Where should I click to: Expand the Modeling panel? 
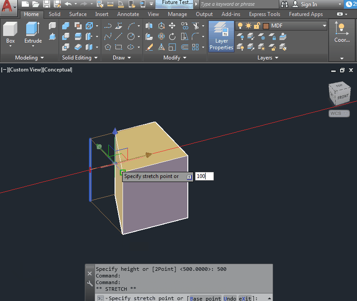pyautogui.click(x=29, y=58)
